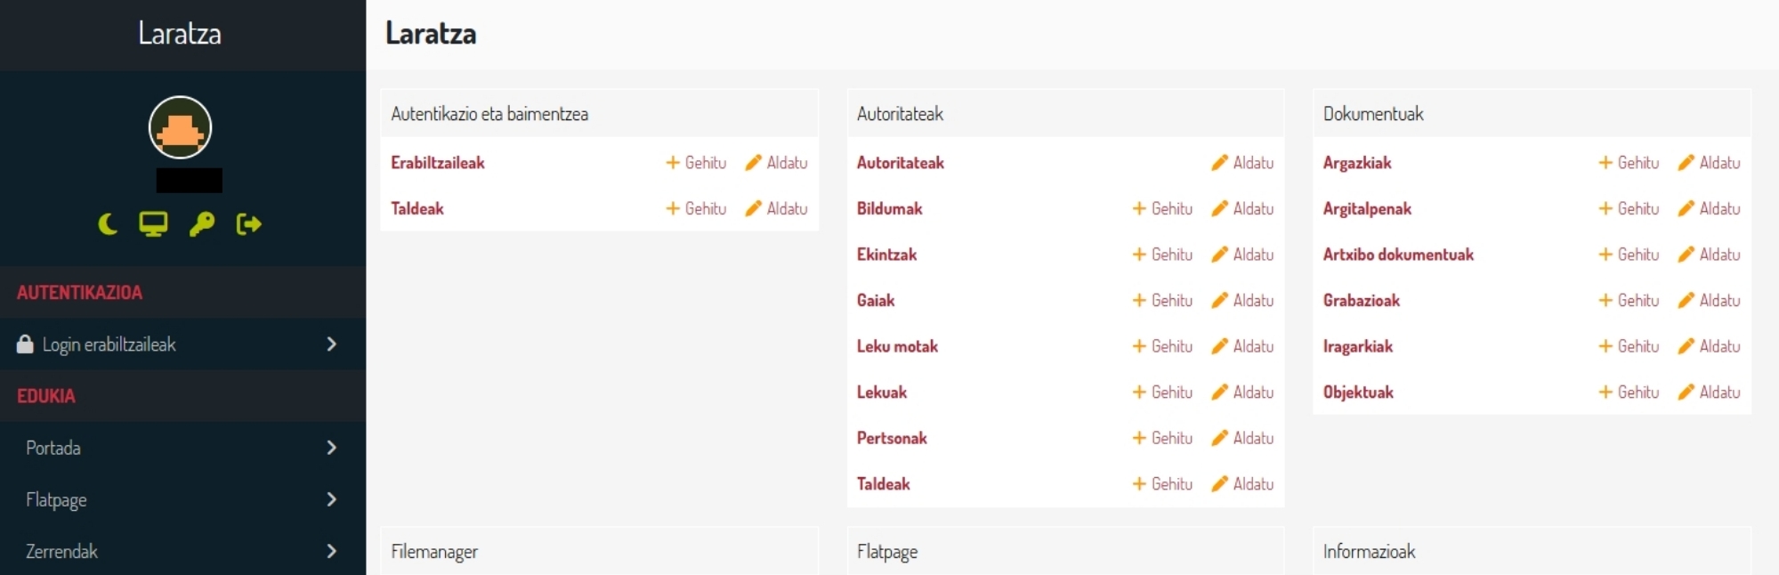Click pencil Aldatu icon for Autoritateak row
The height and width of the screenshot is (575, 1779).
[1220, 163]
